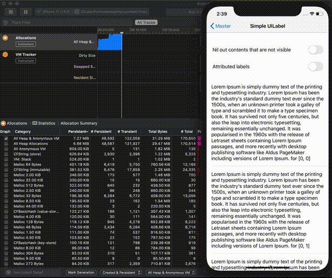Toggle the Attributed labels switch

(315, 67)
